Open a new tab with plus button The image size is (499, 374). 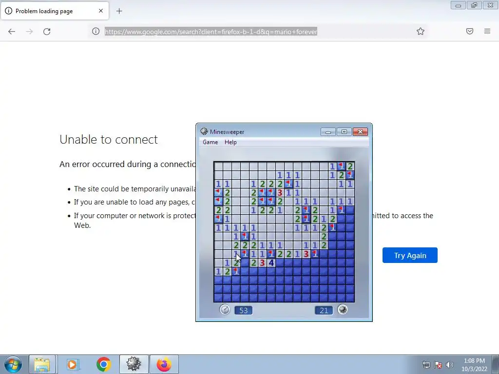(119, 11)
